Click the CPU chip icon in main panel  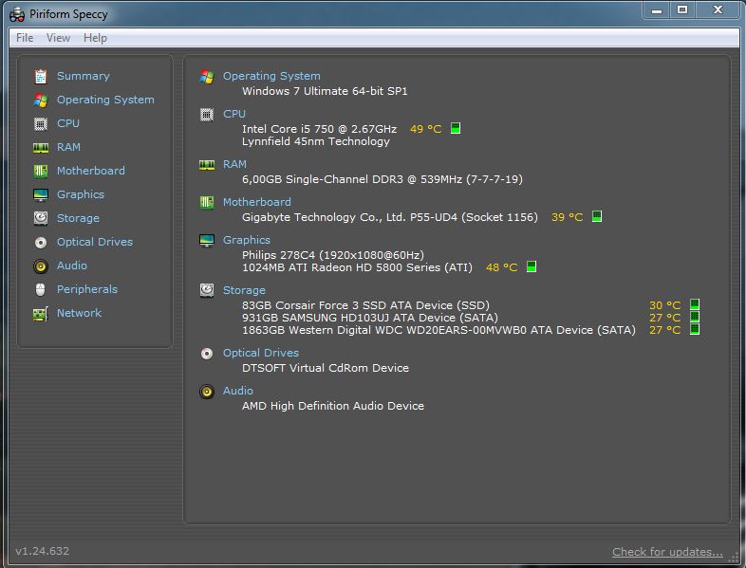pos(207,115)
